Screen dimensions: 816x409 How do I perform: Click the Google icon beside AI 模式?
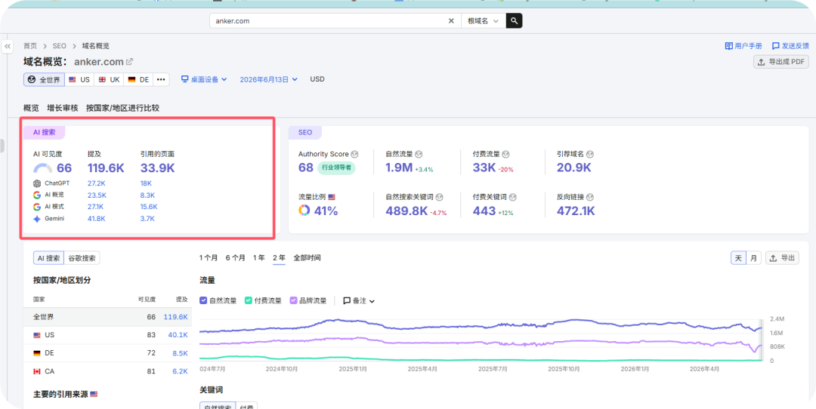tap(36, 207)
